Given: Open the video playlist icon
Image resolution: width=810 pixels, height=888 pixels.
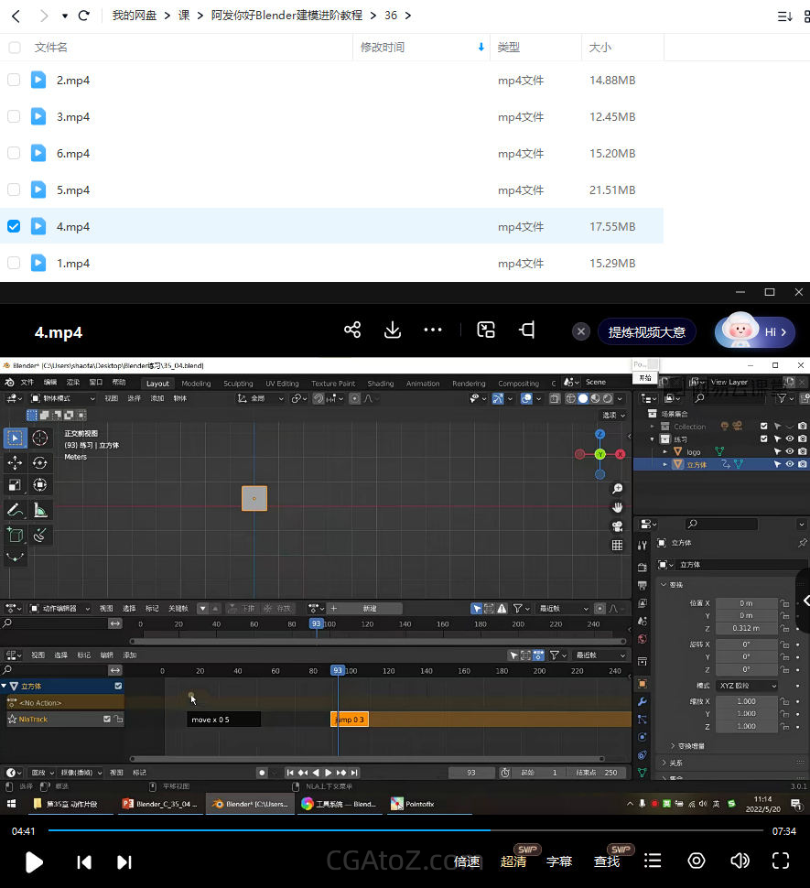Looking at the screenshot, I should pos(653,861).
